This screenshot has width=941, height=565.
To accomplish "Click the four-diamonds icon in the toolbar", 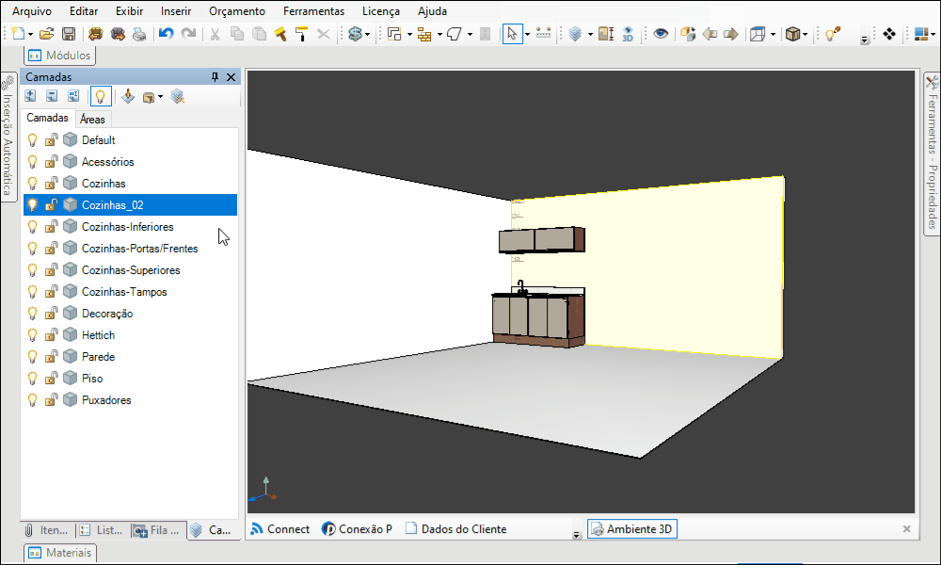I will point(889,34).
